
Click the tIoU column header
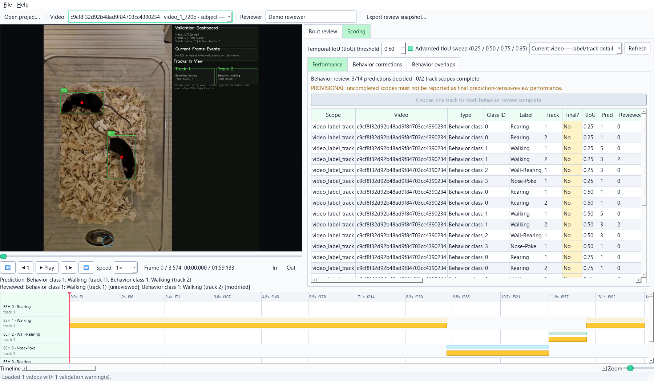click(x=590, y=115)
